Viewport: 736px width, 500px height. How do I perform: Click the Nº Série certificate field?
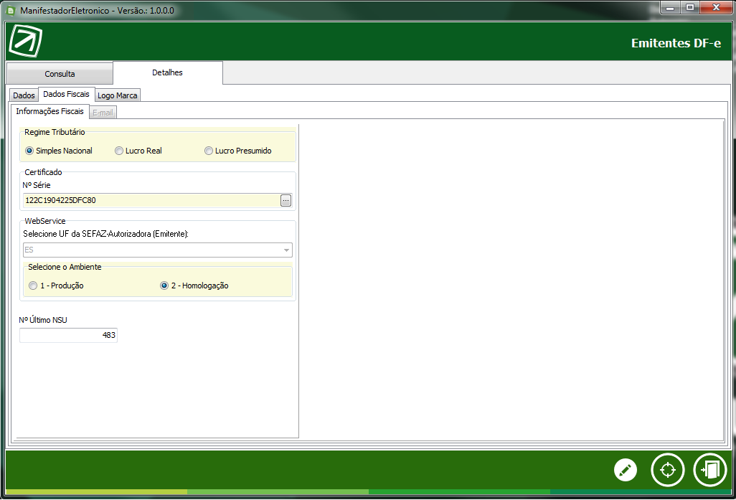coord(151,200)
